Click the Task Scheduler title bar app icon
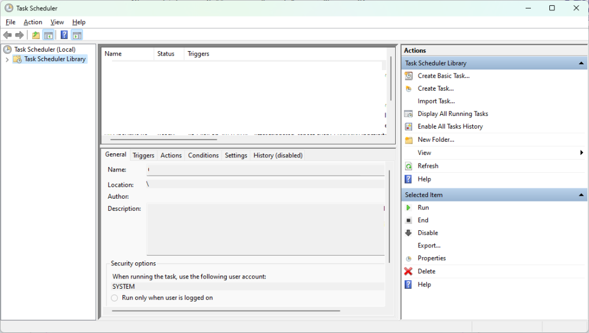The height and width of the screenshot is (333, 589). (9, 8)
